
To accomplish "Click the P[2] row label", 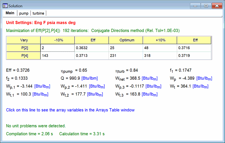I will tap(24, 48).
